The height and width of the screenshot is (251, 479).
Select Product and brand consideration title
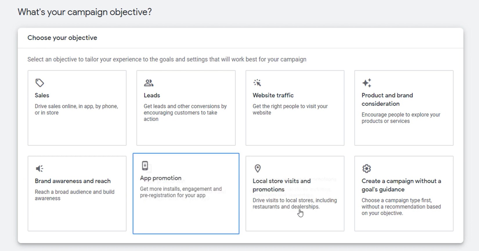(x=387, y=99)
